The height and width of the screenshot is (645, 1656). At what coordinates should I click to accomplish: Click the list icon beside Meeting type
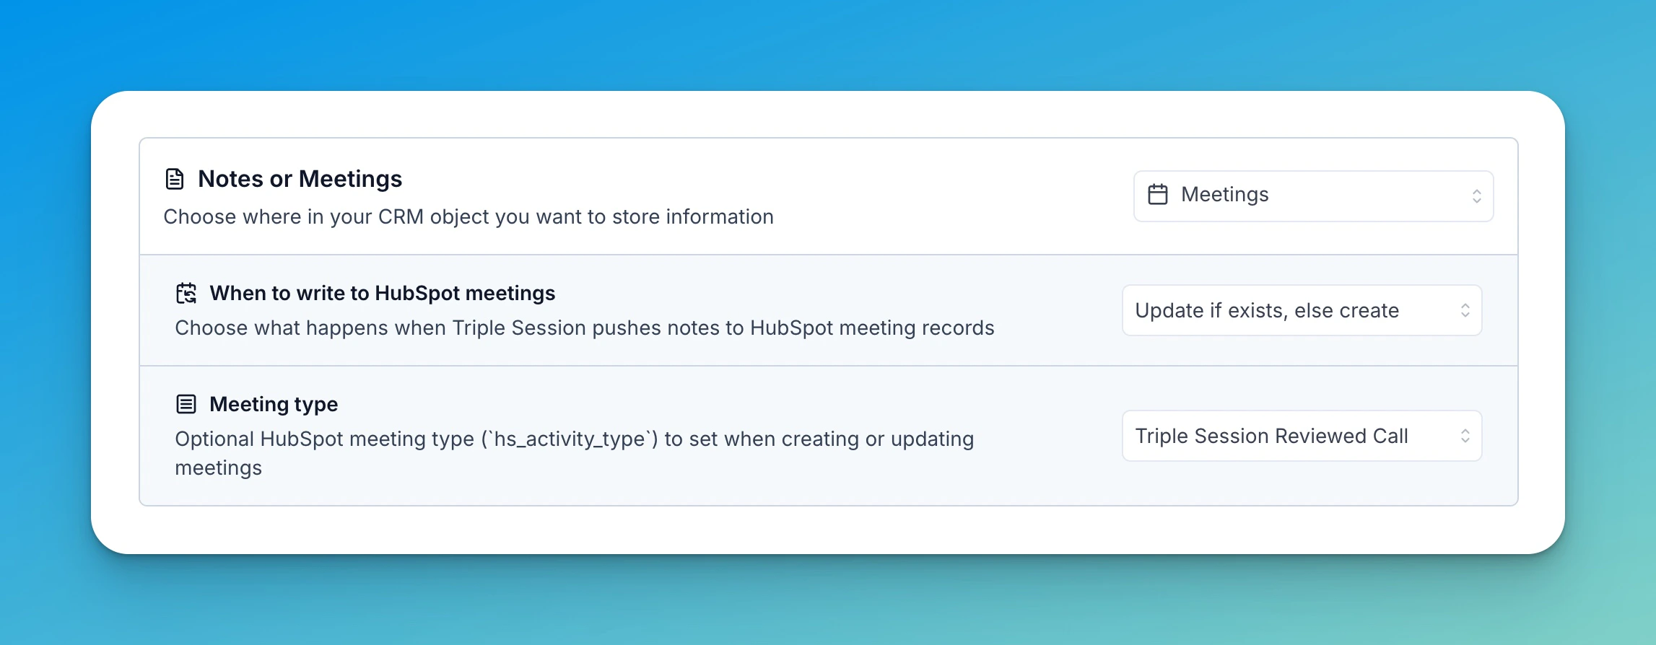coord(186,404)
